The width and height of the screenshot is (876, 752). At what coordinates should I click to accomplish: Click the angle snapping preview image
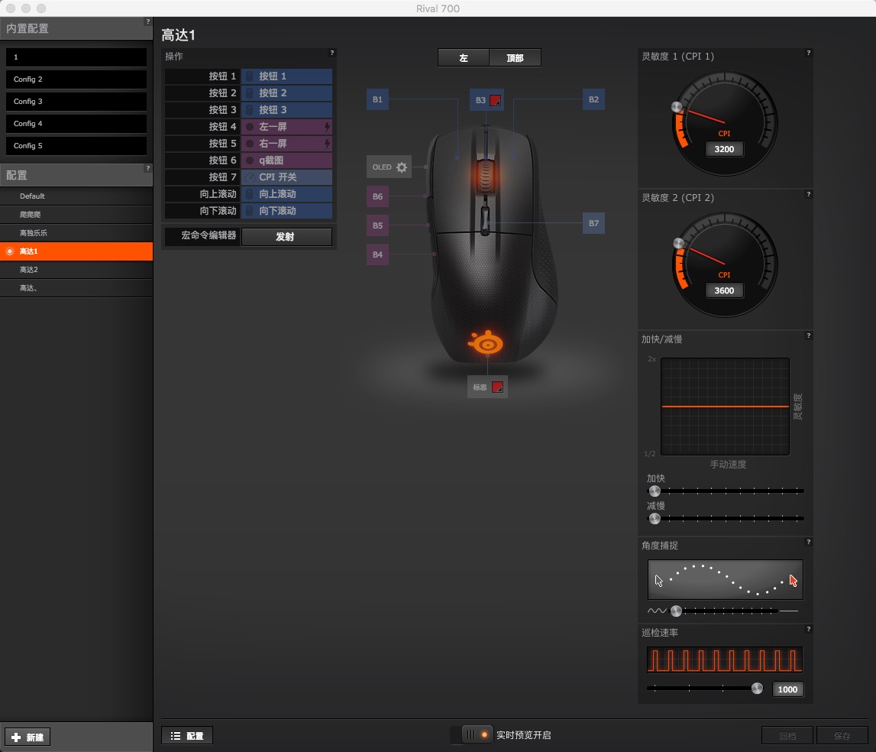pyautogui.click(x=725, y=580)
